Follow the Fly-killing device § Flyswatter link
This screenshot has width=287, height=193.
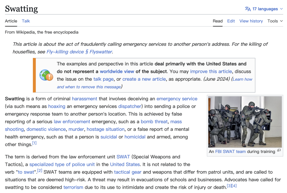click(79, 52)
